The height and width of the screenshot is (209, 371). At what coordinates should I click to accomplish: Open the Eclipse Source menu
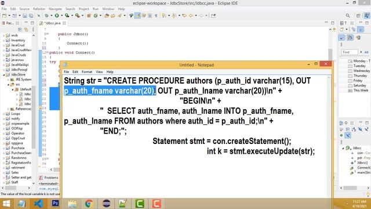coord(24,9)
